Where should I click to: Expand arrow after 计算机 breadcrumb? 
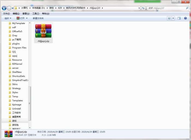[30, 8]
